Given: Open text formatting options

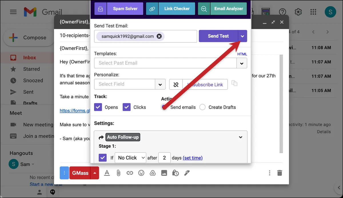Looking at the screenshot, I should (107, 173).
